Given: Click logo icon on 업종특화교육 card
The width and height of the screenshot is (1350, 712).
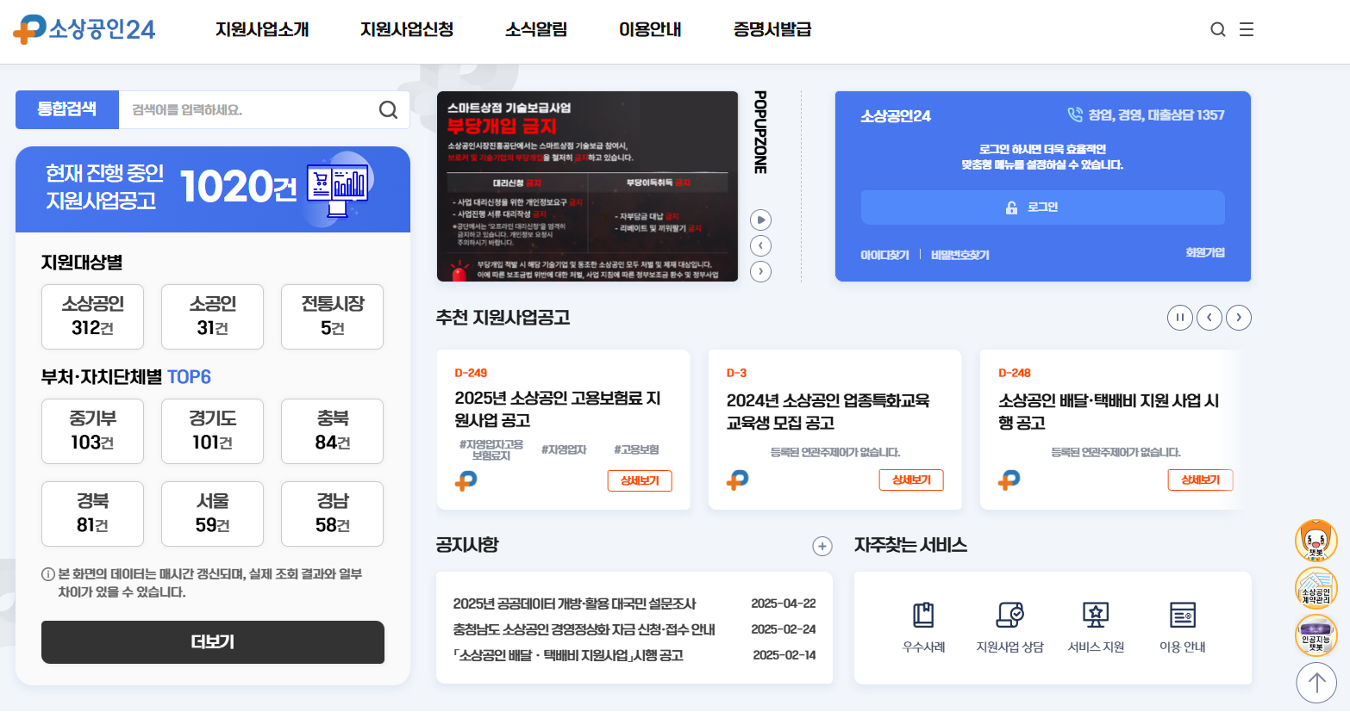Looking at the screenshot, I should [737, 480].
